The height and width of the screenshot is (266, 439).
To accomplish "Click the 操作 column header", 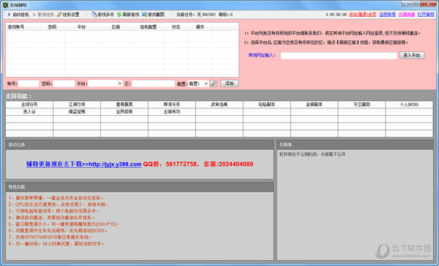I will click(200, 27).
